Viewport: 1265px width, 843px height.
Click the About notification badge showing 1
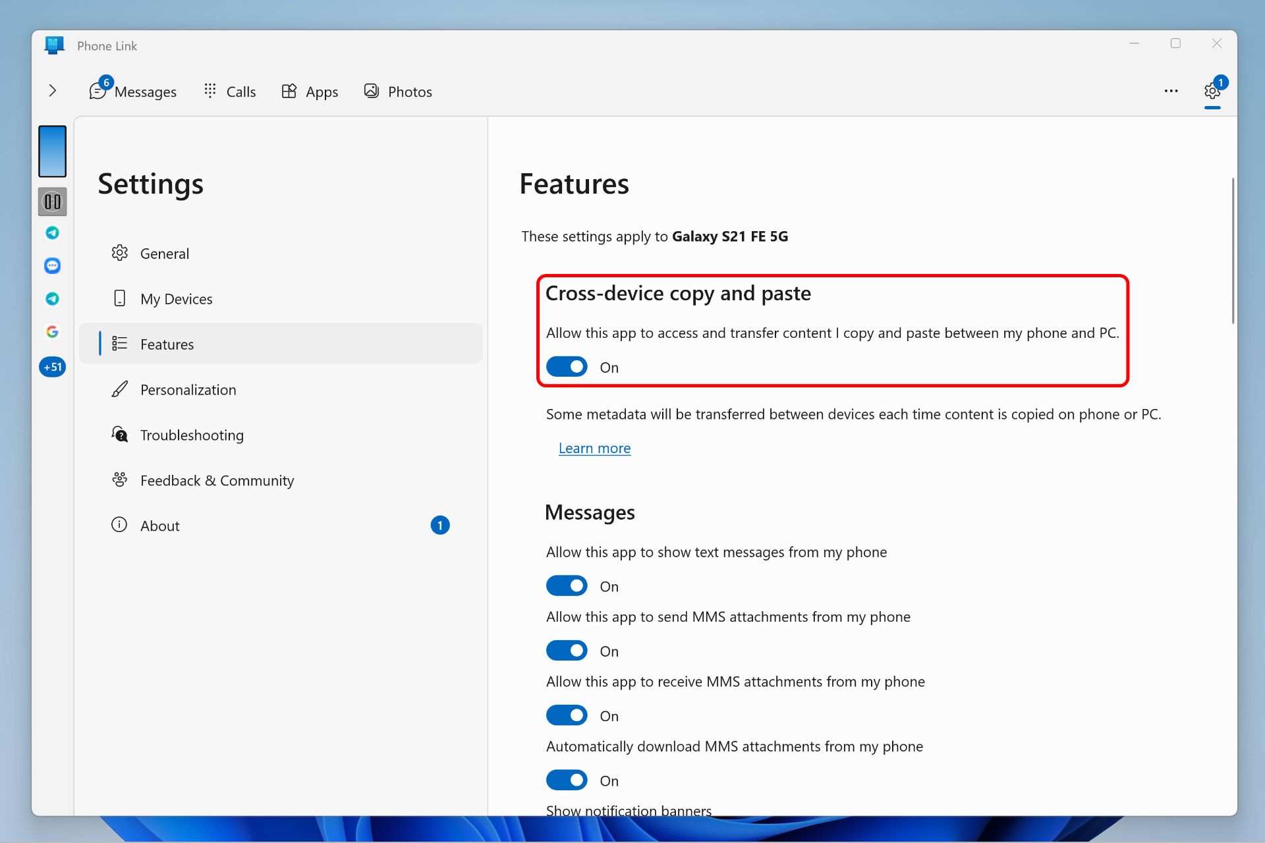(440, 525)
